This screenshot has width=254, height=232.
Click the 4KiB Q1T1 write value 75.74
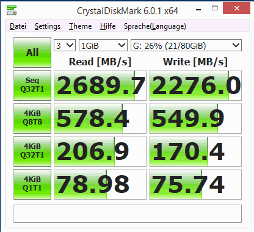pyautogui.click(x=195, y=184)
